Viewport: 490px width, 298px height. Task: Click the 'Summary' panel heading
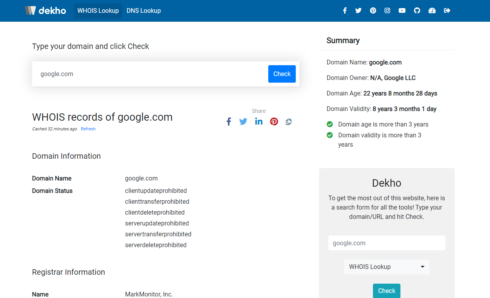click(343, 40)
